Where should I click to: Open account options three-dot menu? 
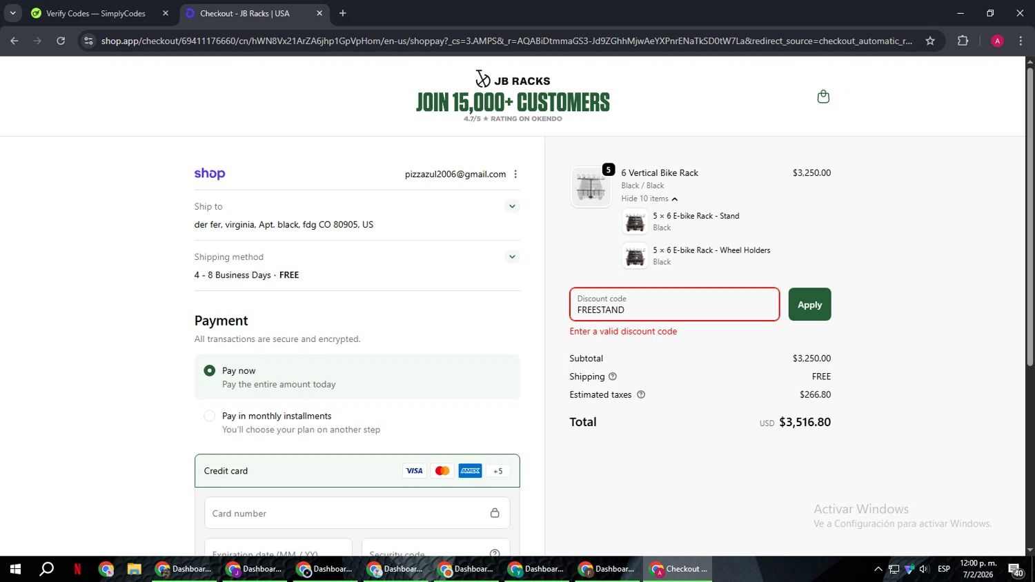pos(515,174)
